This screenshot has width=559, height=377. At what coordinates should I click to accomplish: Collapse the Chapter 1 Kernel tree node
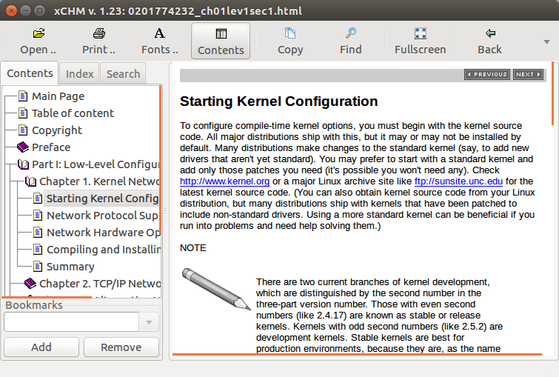pyautogui.click(x=30, y=181)
